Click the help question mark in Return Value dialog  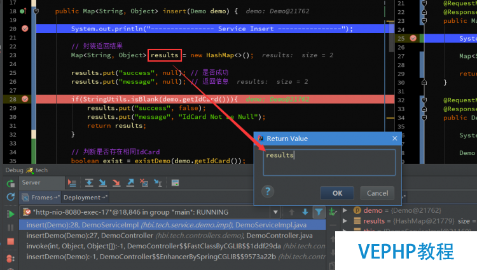pos(268,192)
